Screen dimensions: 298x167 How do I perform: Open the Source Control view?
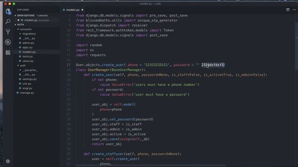point(8,32)
